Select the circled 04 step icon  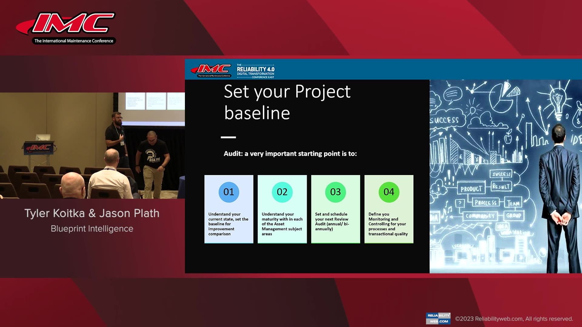point(389,192)
